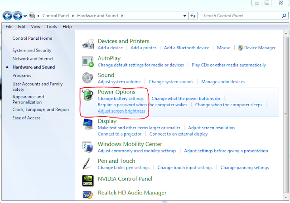
Task: Open Mouse settings link
Action: tap(223, 48)
